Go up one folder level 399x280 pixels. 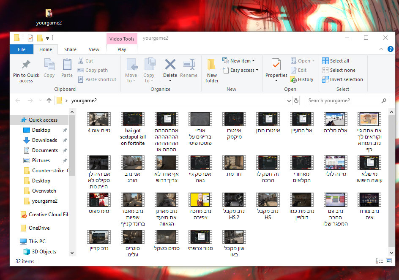49,101
